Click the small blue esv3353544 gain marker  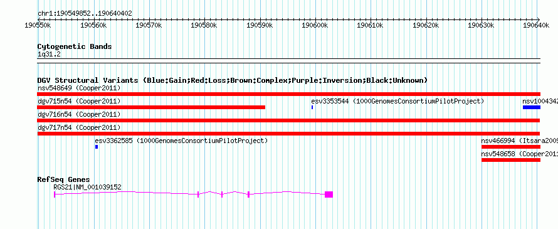click(x=312, y=107)
